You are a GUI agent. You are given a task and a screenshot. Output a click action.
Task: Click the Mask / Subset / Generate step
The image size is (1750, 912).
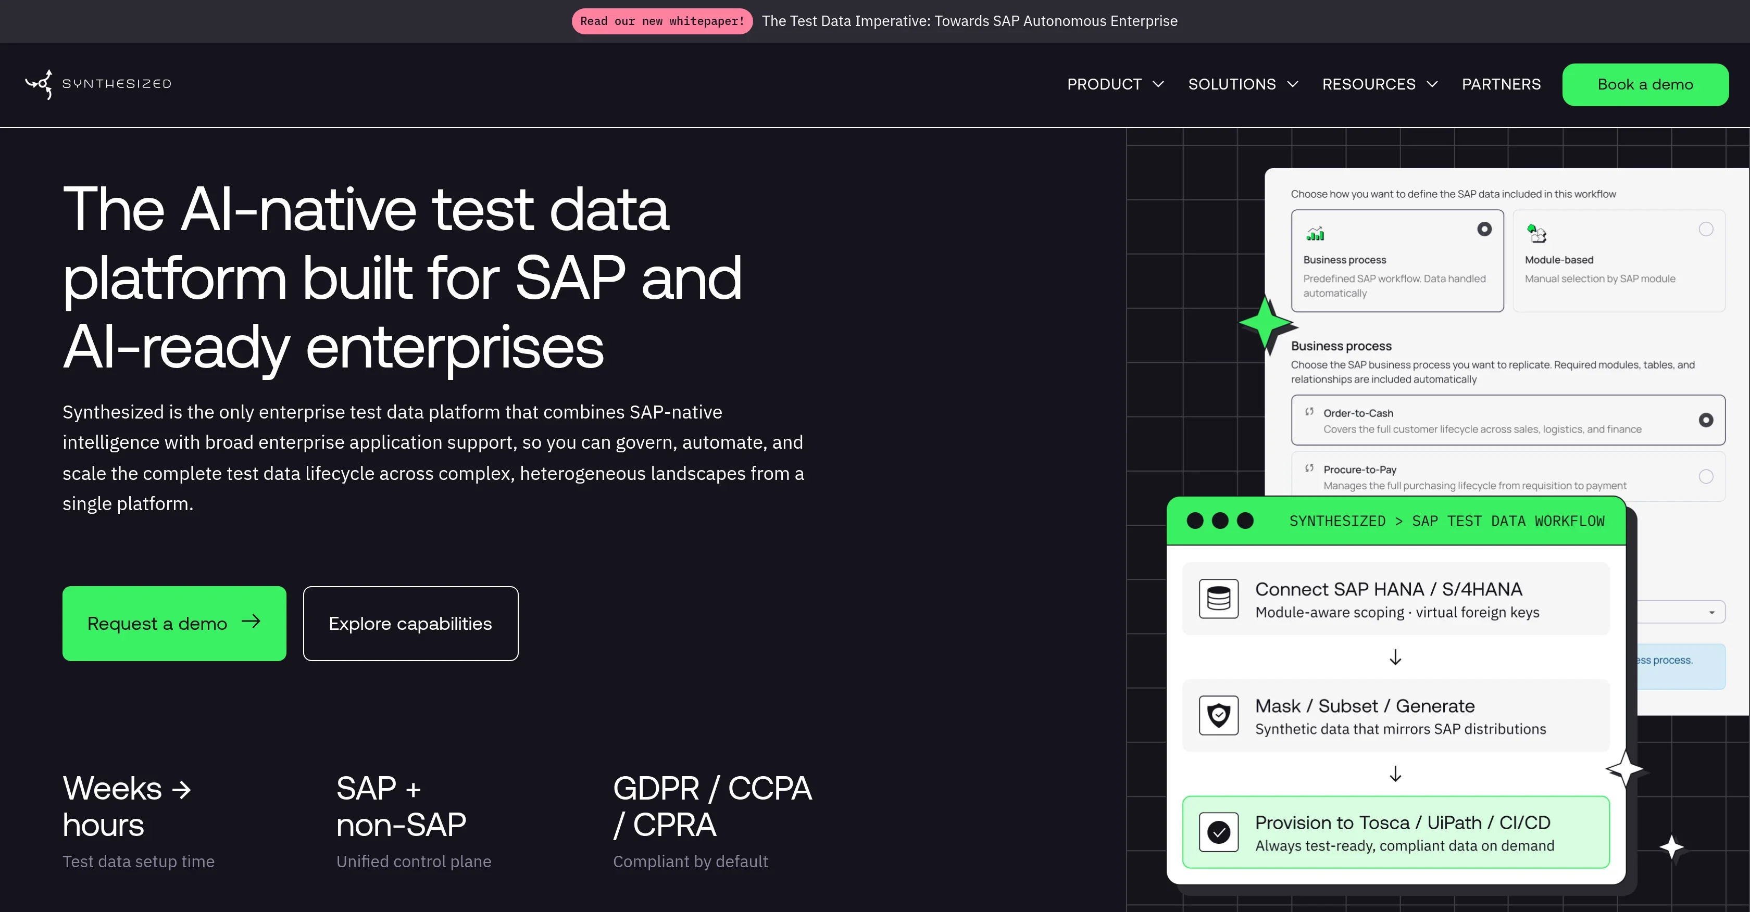pos(1395,715)
